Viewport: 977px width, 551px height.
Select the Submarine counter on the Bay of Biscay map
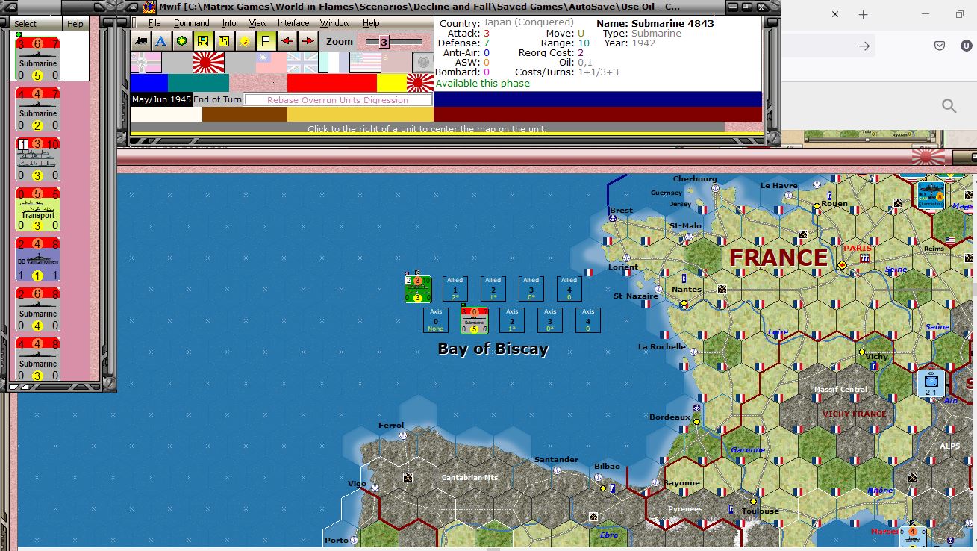tap(474, 320)
